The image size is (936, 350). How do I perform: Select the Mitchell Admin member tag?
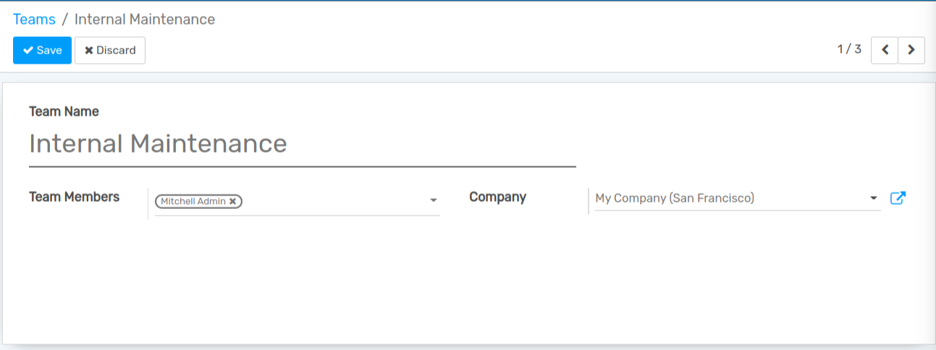tap(193, 202)
